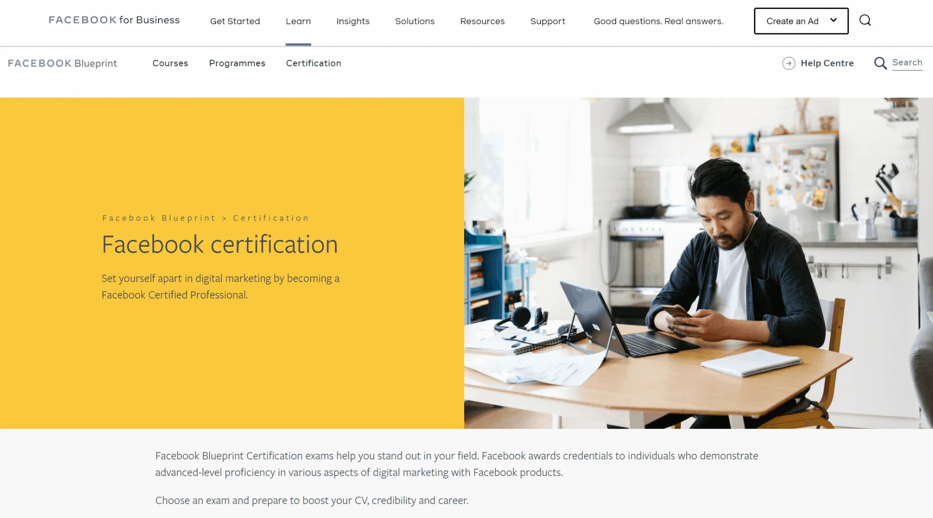Open the Resources menu
Viewport: 933px width, 518px height.
click(482, 21)
